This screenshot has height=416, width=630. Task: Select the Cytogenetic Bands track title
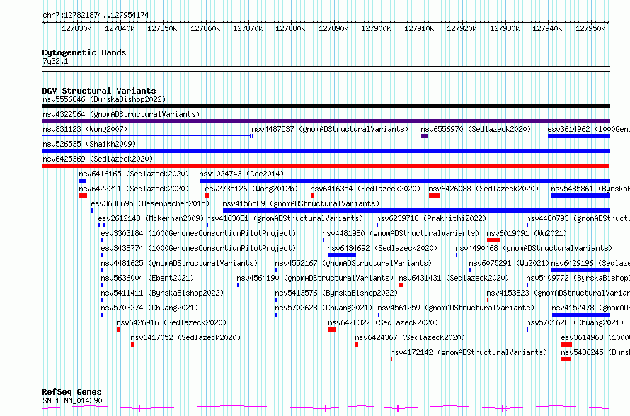(84, 52)
